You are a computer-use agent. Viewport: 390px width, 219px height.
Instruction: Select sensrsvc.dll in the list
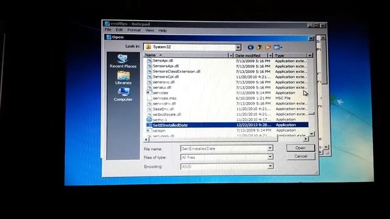[x=164, y=82]
